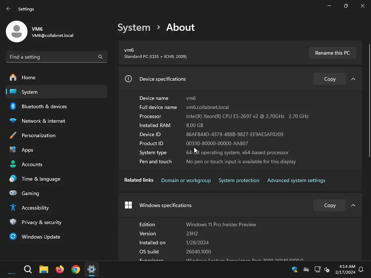The height and width of the screenshot is (278, 371).
Task: Open Gaming settings
Action: [56, 193]
